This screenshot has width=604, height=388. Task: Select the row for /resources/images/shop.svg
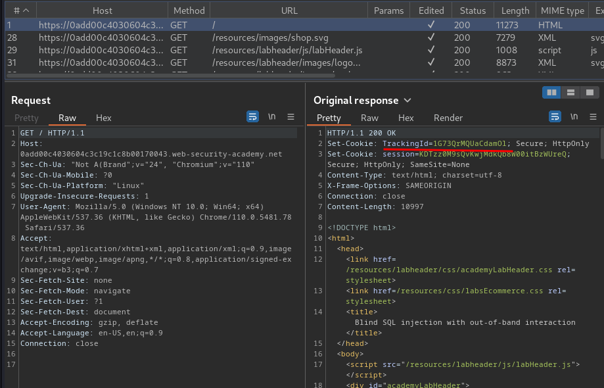click(x=304, y=37)
